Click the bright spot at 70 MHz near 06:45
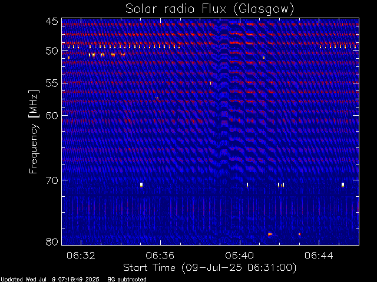377x282 pixels. click(343, 184)
